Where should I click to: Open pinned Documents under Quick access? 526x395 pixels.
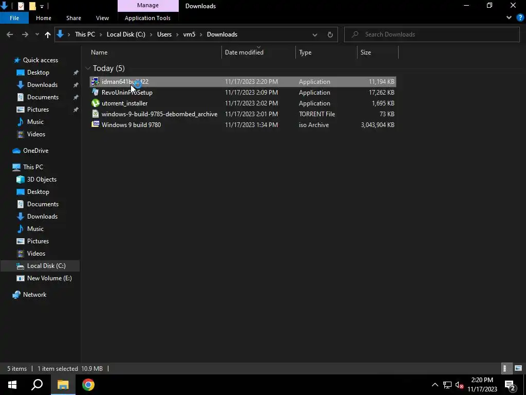coord(43,97)
